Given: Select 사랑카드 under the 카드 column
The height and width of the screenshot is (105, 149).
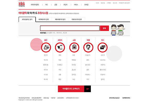Looking at the screenshot, I should [x=103, y=65].
